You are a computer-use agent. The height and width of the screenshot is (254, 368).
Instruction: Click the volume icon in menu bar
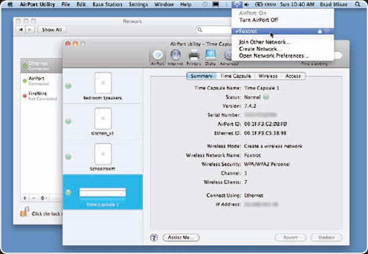247,5
